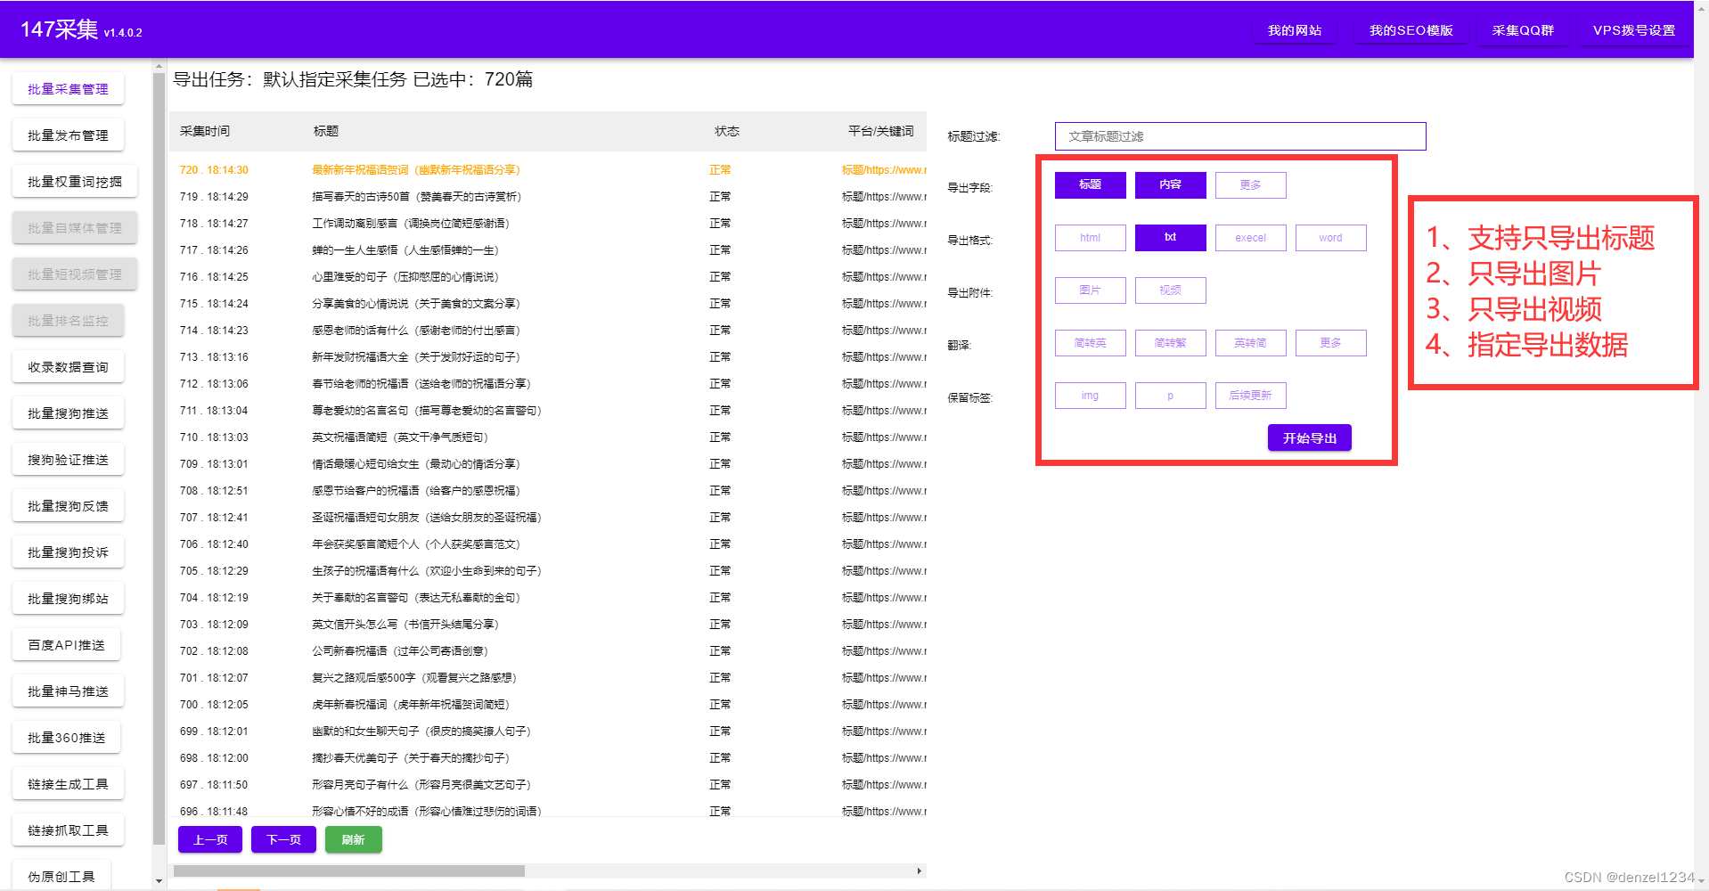
Task: Click the sidebar scrollbar's down arrow
Action: (159, 881)
